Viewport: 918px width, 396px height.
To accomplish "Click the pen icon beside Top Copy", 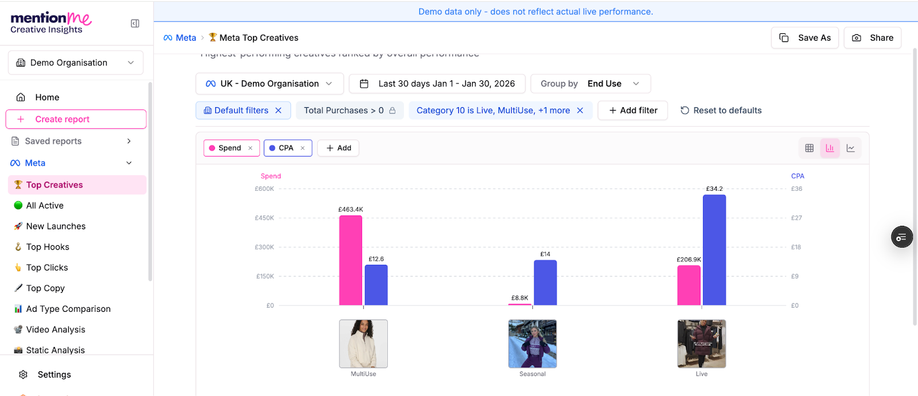I will [x=18, y=288].
